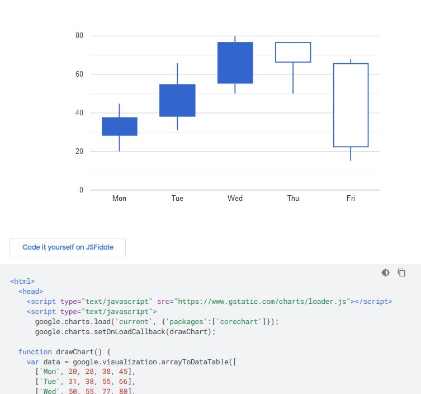This screenshot has width=421, height=394.
Task: Open Code it yourself on JSFiddle
Action: [x=68, y=247]
